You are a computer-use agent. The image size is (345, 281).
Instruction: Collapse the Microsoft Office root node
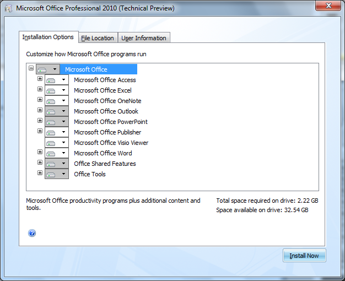point(31,68)
